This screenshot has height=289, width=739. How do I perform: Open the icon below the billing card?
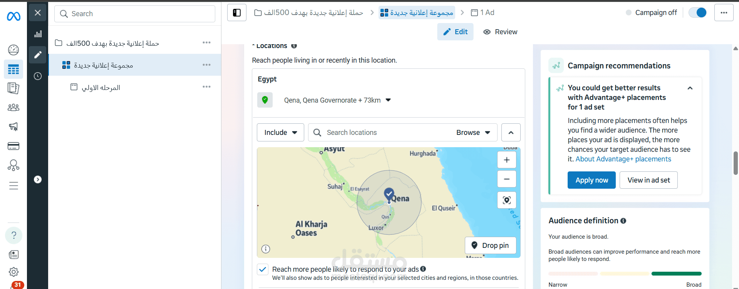click(x=13, y=165)
